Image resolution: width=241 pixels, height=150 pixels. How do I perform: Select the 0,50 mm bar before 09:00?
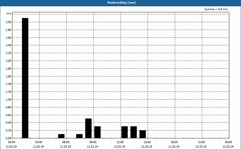coord(88,128)
